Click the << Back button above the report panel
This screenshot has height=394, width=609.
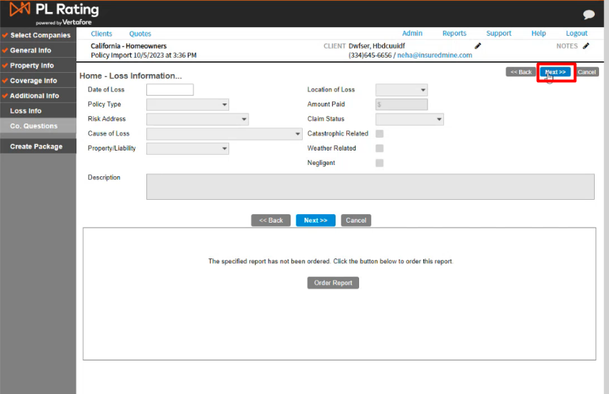271,221
